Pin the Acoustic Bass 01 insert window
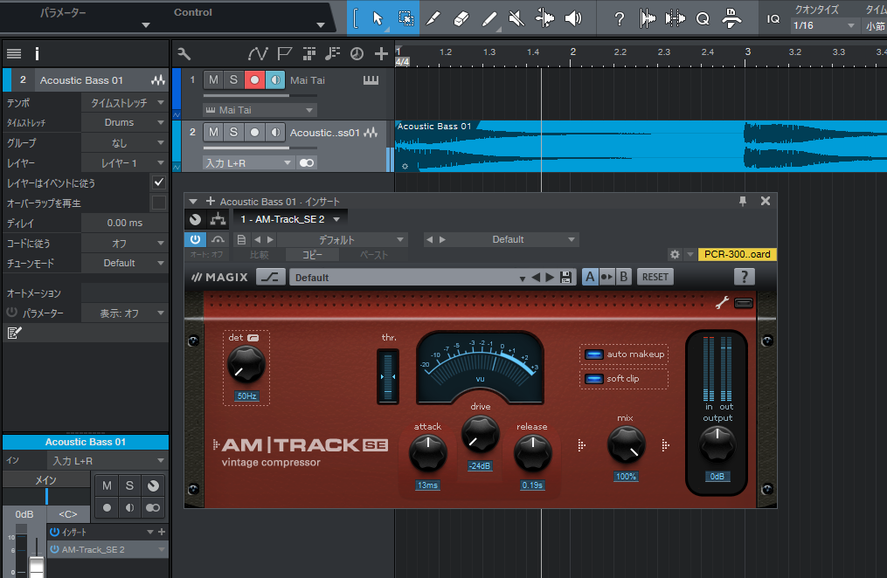This screenshot has height=578, width=887. tap(743, 201)
